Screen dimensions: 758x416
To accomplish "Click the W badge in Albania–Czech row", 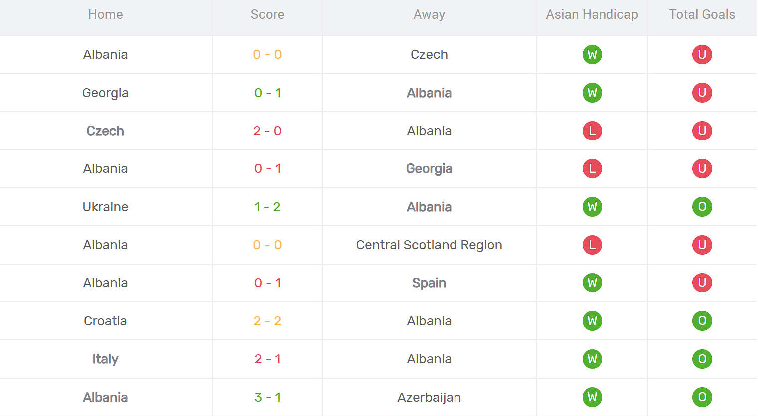I will 592,54.
